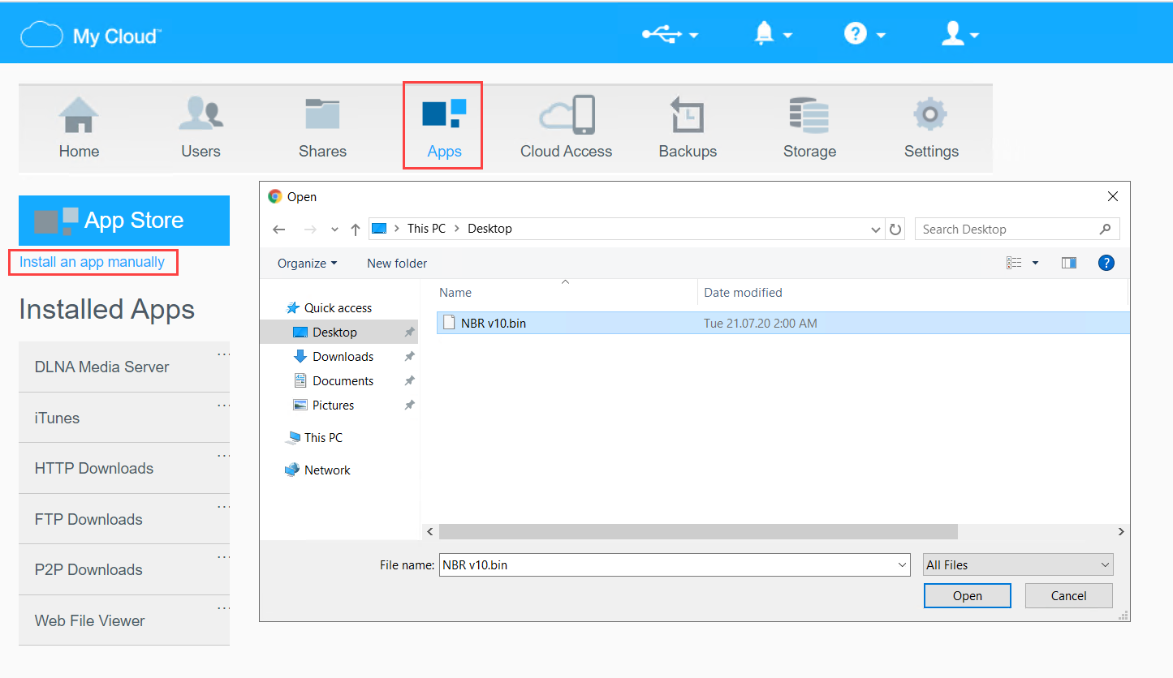The width and height of the screenshot is (1173, 678).
Task: Open the App Store tab
Action: click(x=123, y=220)
